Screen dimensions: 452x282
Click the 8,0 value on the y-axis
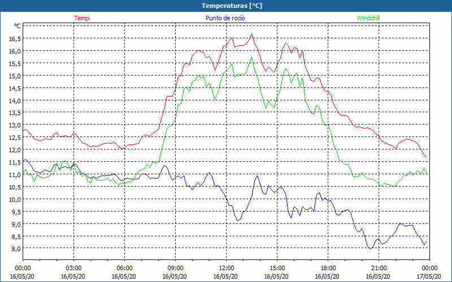pyautogui.click(x=15, y=249)
